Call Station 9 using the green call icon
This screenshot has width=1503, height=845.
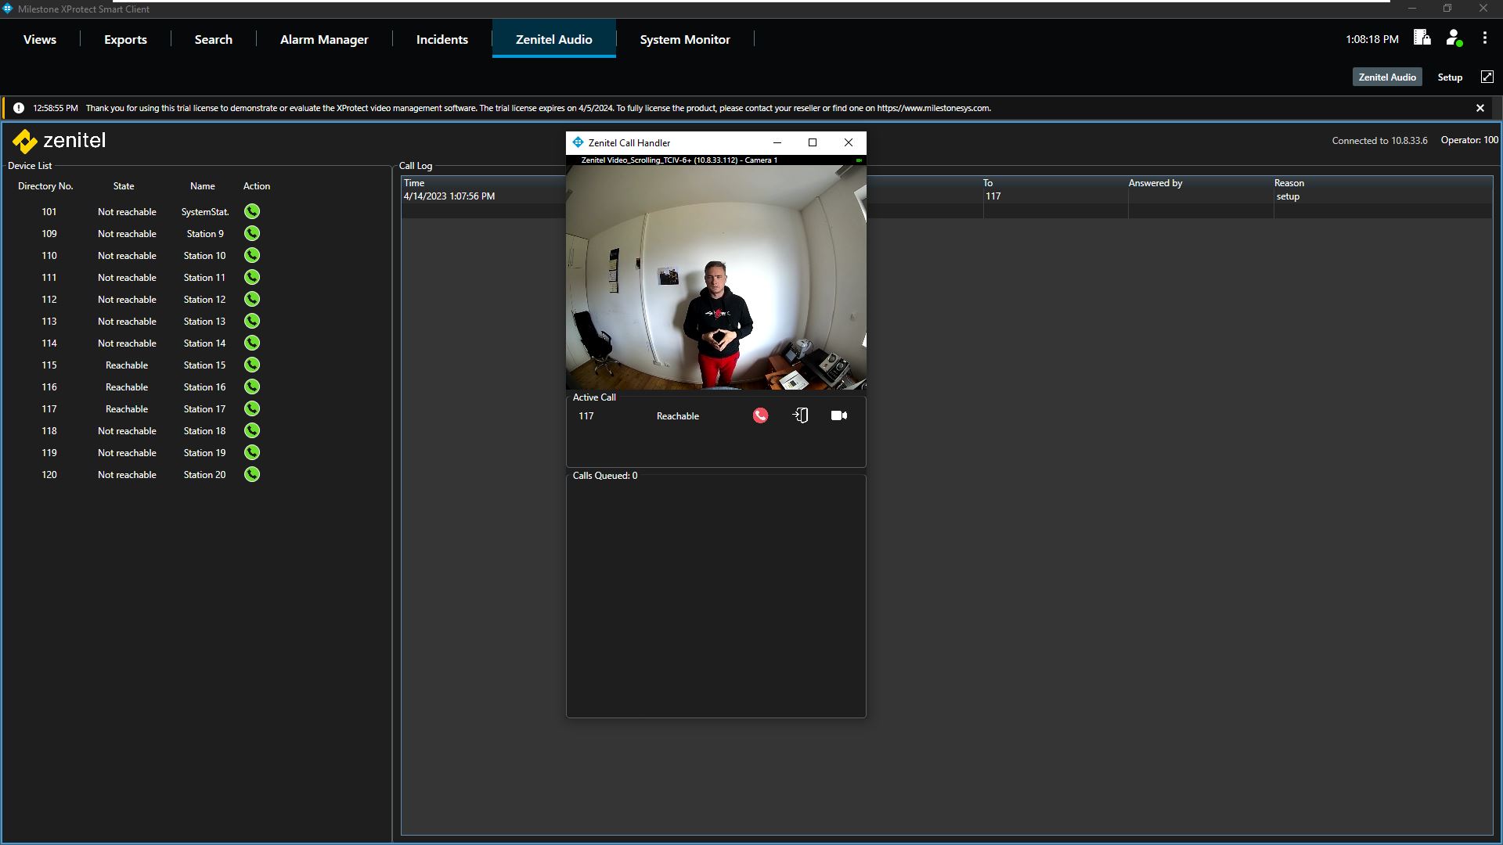[251, 234]
